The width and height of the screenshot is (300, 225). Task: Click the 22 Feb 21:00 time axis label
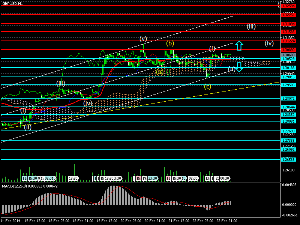tap(227, 220)
